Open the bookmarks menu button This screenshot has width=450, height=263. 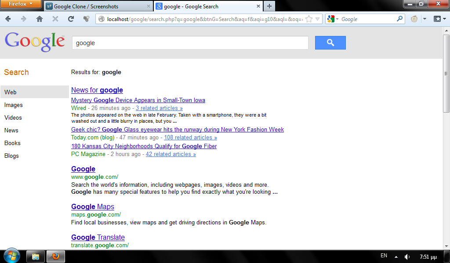coord(439,19)
